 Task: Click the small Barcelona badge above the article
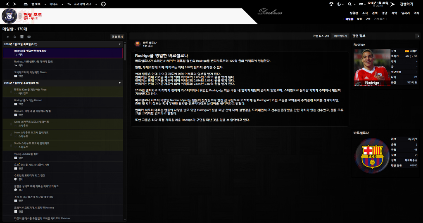(x=138, y=44)
